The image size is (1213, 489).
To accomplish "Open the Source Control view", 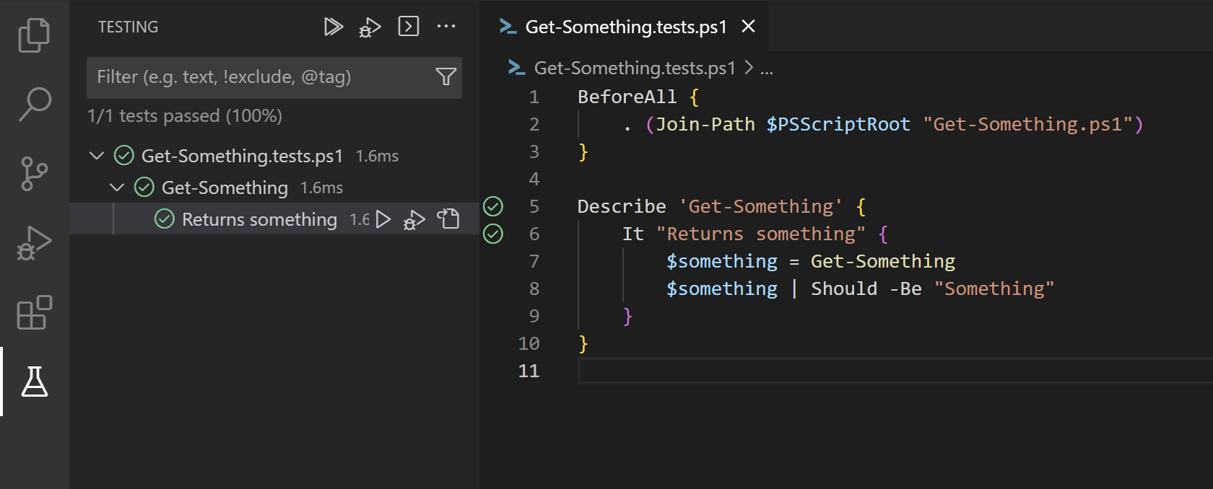I will click(34, 174).
